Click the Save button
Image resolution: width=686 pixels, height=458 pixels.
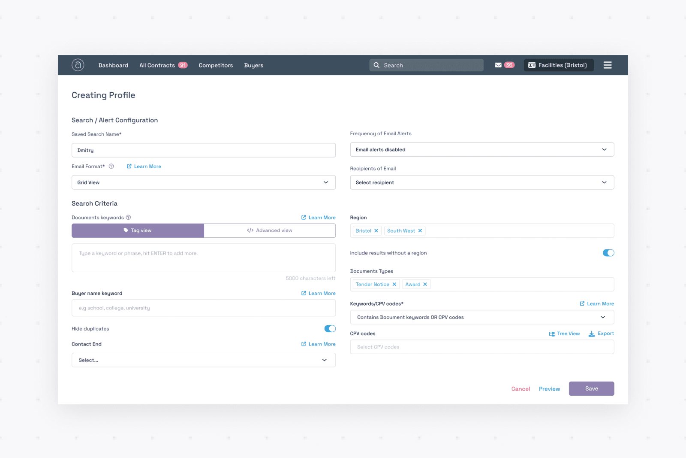pos(591,388)
